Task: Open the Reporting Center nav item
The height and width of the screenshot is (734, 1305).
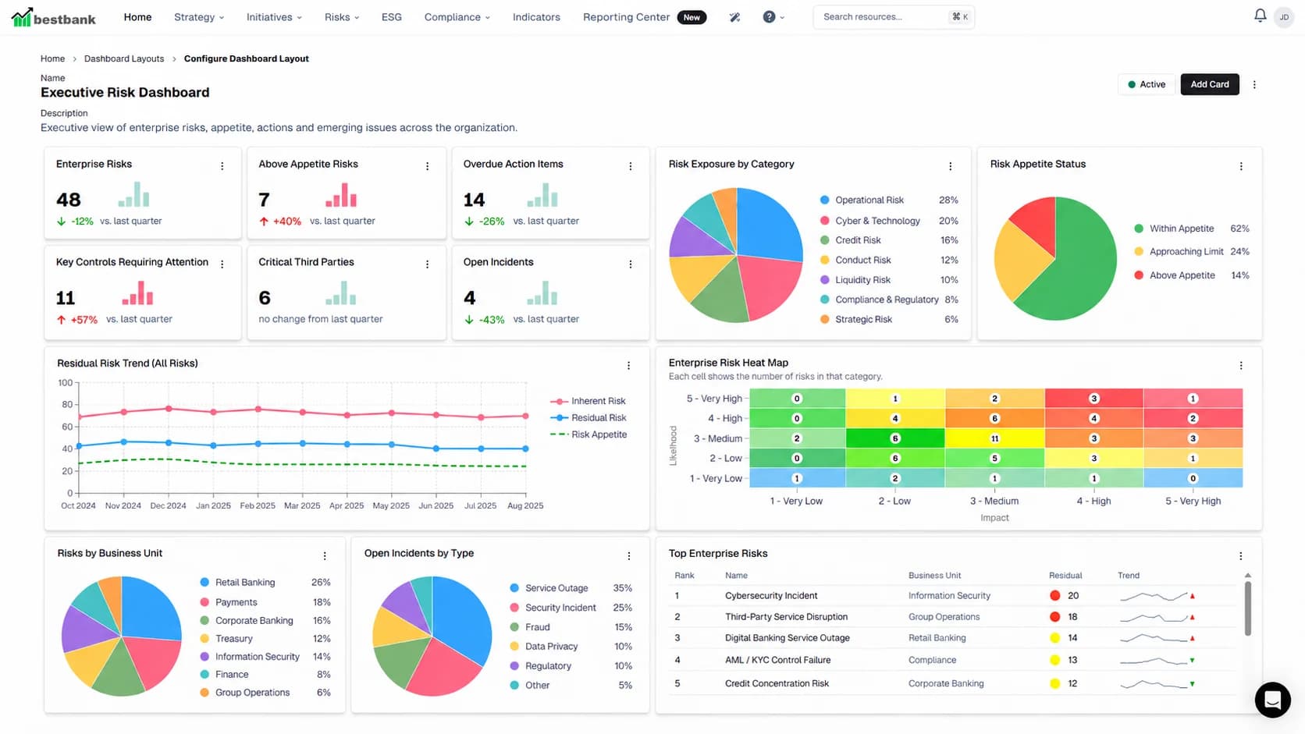Action: tap(645, 17)
